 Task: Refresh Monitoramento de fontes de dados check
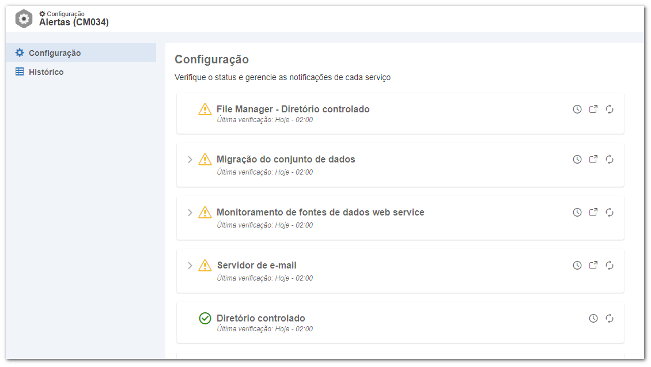[x=610, y=213]
